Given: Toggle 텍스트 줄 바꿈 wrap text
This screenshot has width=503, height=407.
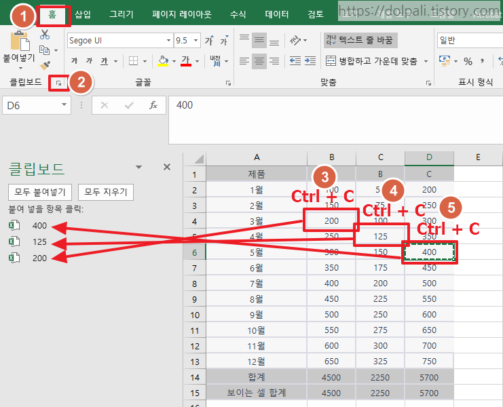Looking at the screenshot, I should click(360, 41).
